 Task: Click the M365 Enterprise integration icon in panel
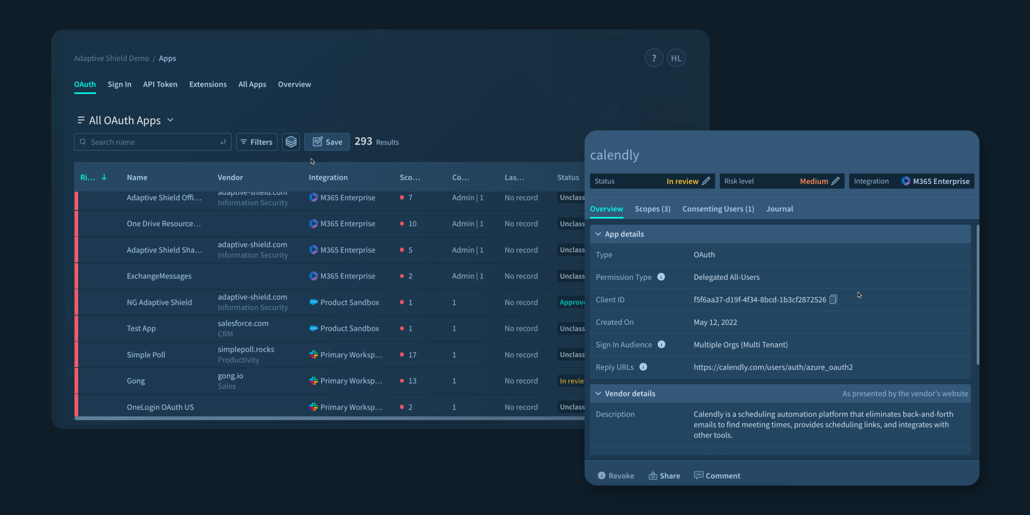point(906,181)
